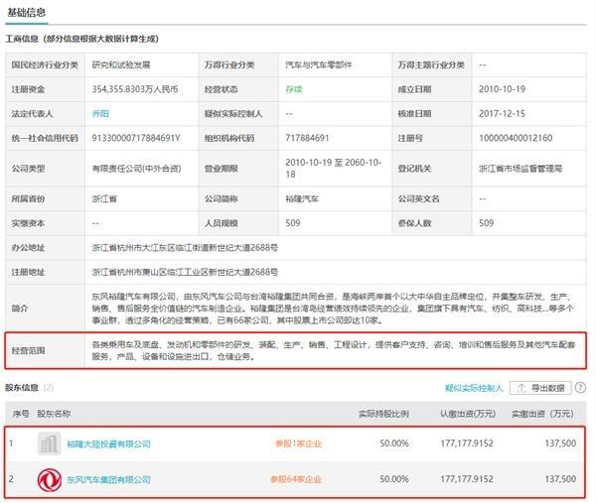Click the 疑似实际控制人 link above shareholder table
Screen dimensions: 596x503
pyautogui.click(x=474, y=388)
